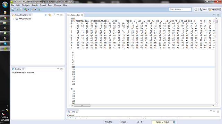Viewport: 222px width, 124px height.
Task: Open the File menu
Action: click(13, 5)
